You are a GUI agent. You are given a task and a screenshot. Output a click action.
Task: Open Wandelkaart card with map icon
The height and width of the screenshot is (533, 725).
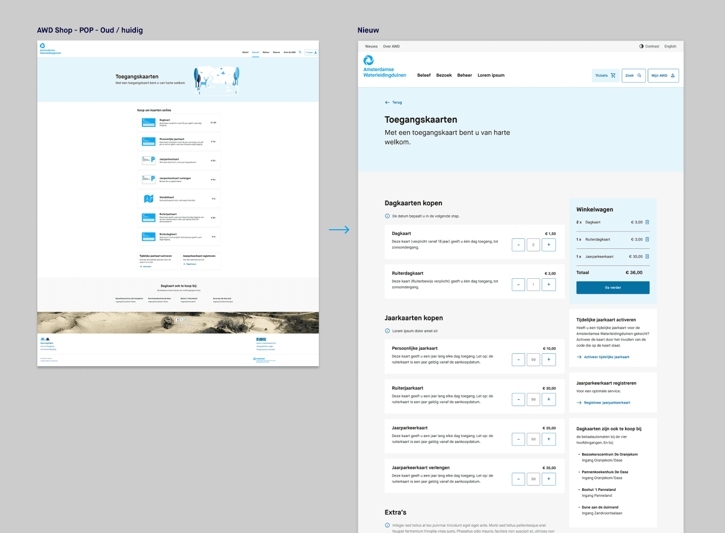pyautogui.click(x=179, y=199)
